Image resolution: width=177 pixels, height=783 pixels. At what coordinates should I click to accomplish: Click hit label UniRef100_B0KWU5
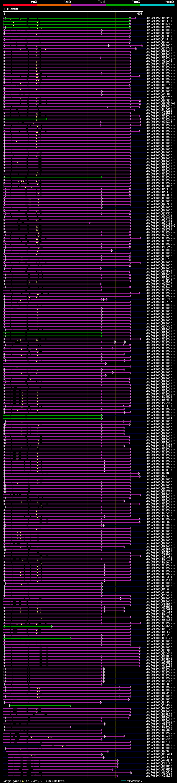coord(159,617)
